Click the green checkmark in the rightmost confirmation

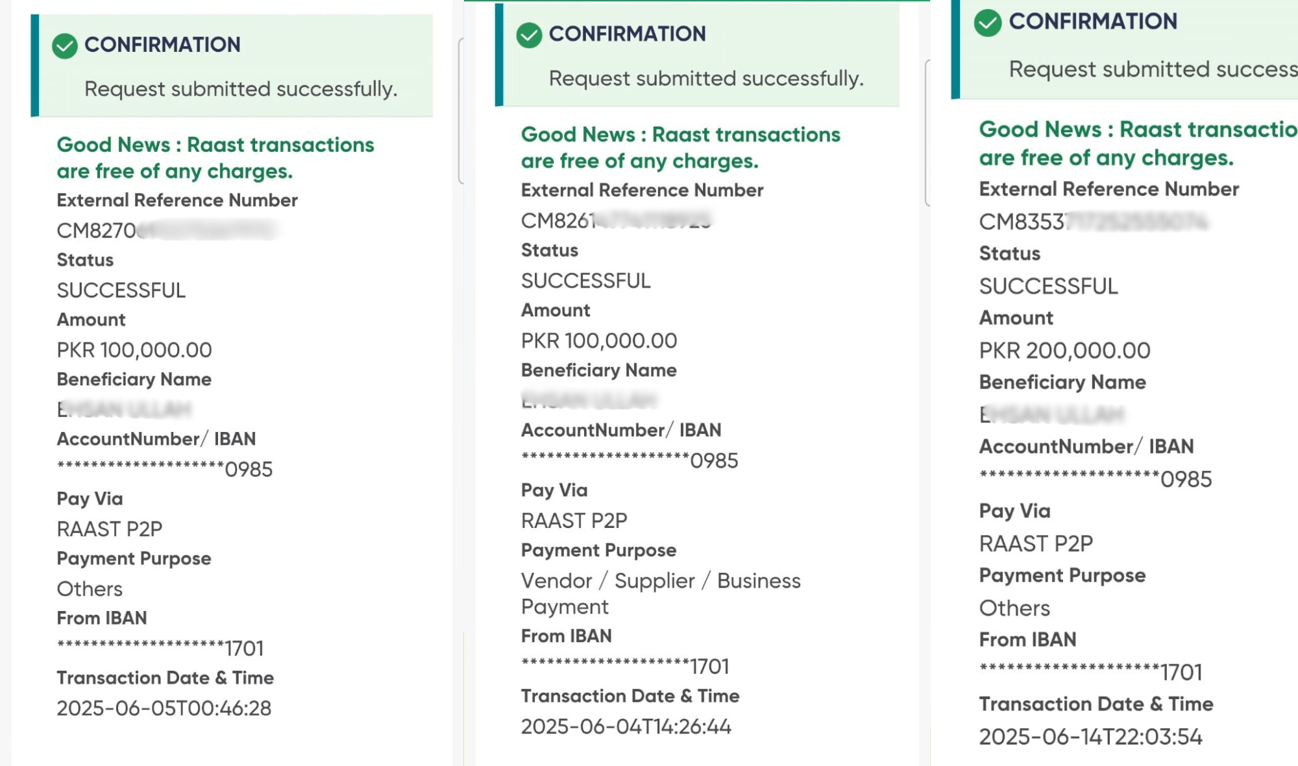click(x=987, y=23)
